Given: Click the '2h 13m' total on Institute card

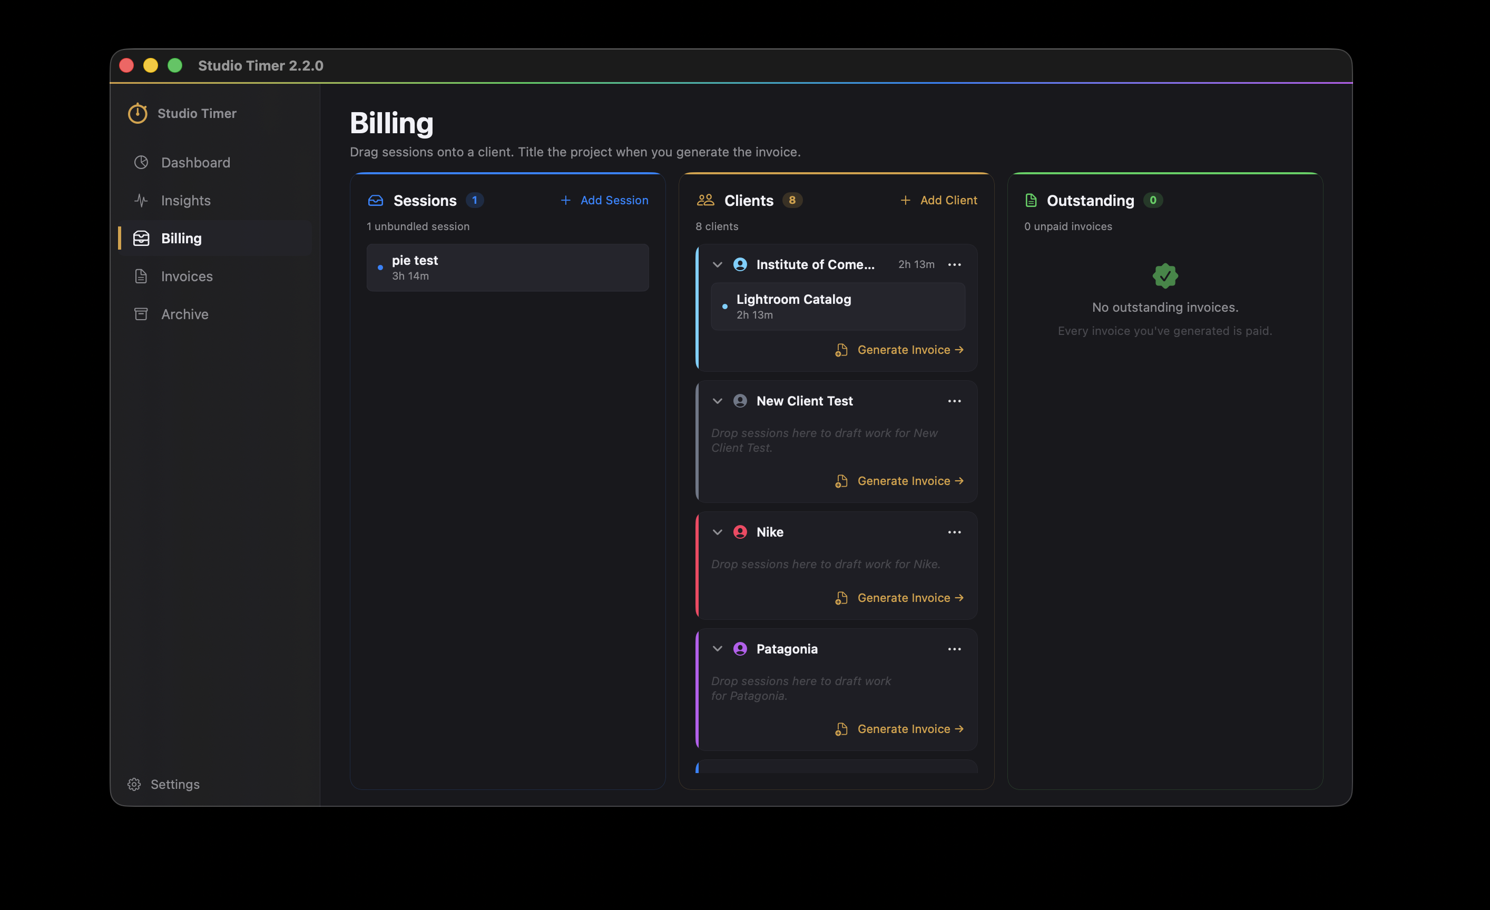Looking at the screenshot, I should click(916, 265).
